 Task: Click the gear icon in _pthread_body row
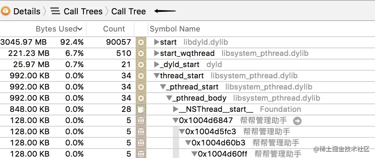141,98
